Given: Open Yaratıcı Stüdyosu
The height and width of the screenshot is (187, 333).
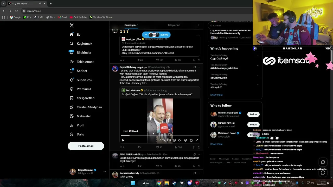Looking at the screenshot, I should pos(86,107).
